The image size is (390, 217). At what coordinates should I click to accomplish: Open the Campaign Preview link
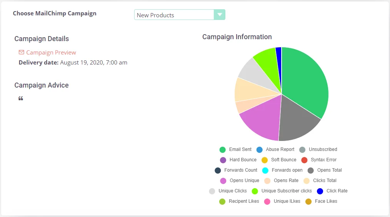point(51,53)
